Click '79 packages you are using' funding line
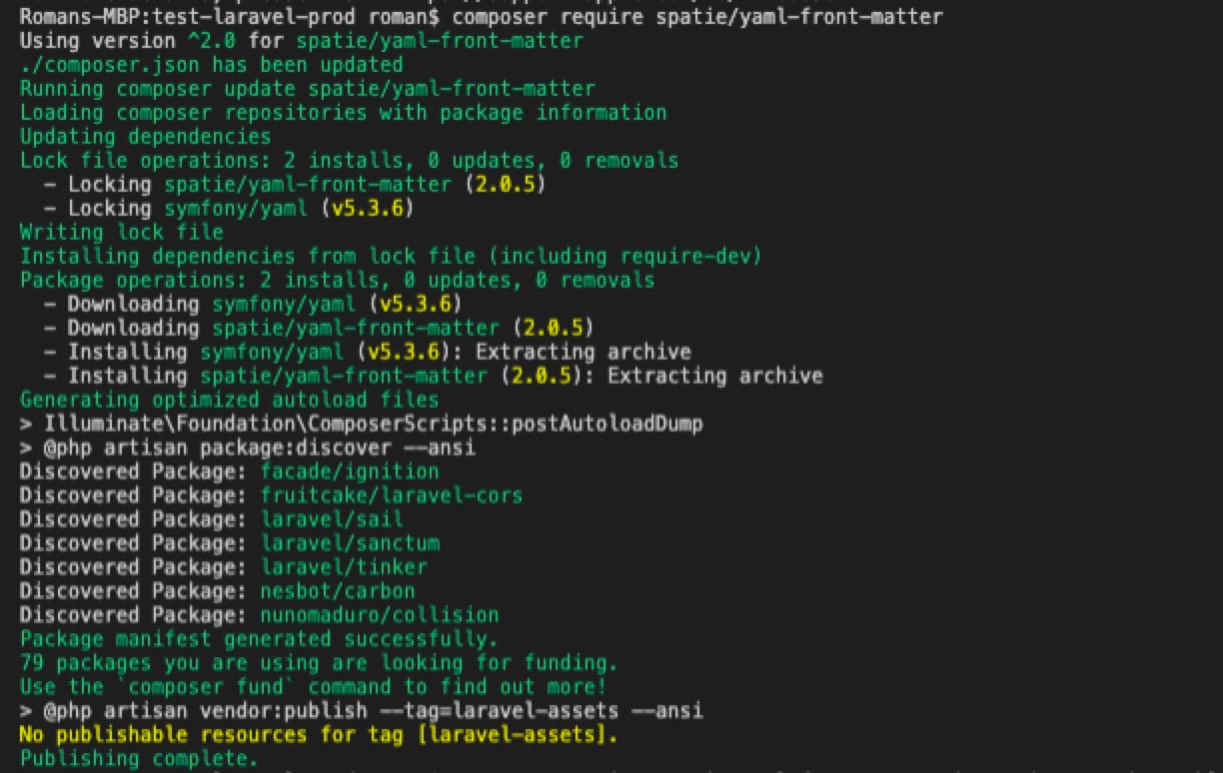The height and width of the screenshot is (773, 1223). coord(320,664)
